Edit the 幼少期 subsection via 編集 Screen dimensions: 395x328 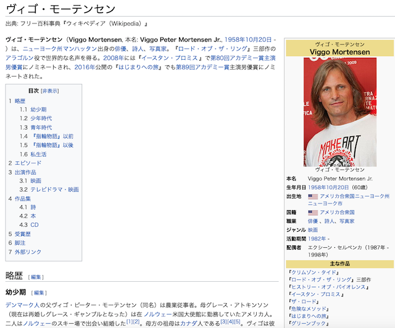click(x=39, y=293)
